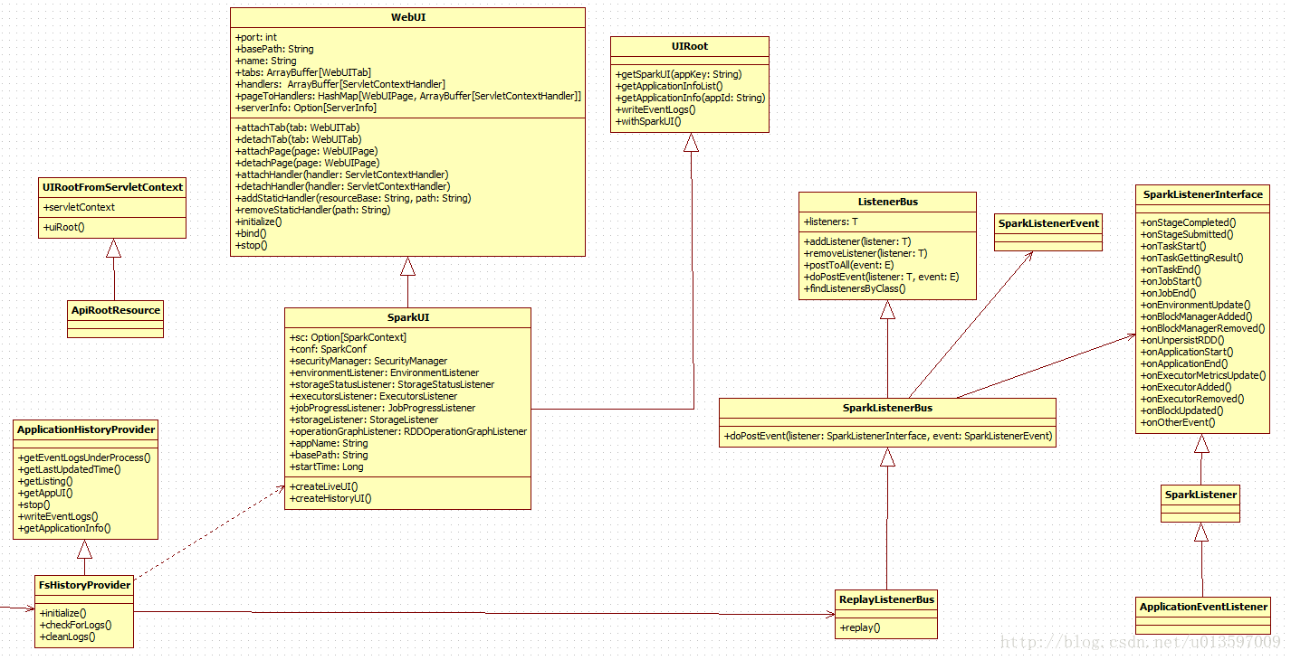This screenshot has height=660, width=1291.
Task: Select the +uiRoot() method
Action: [x=63, y=227]
